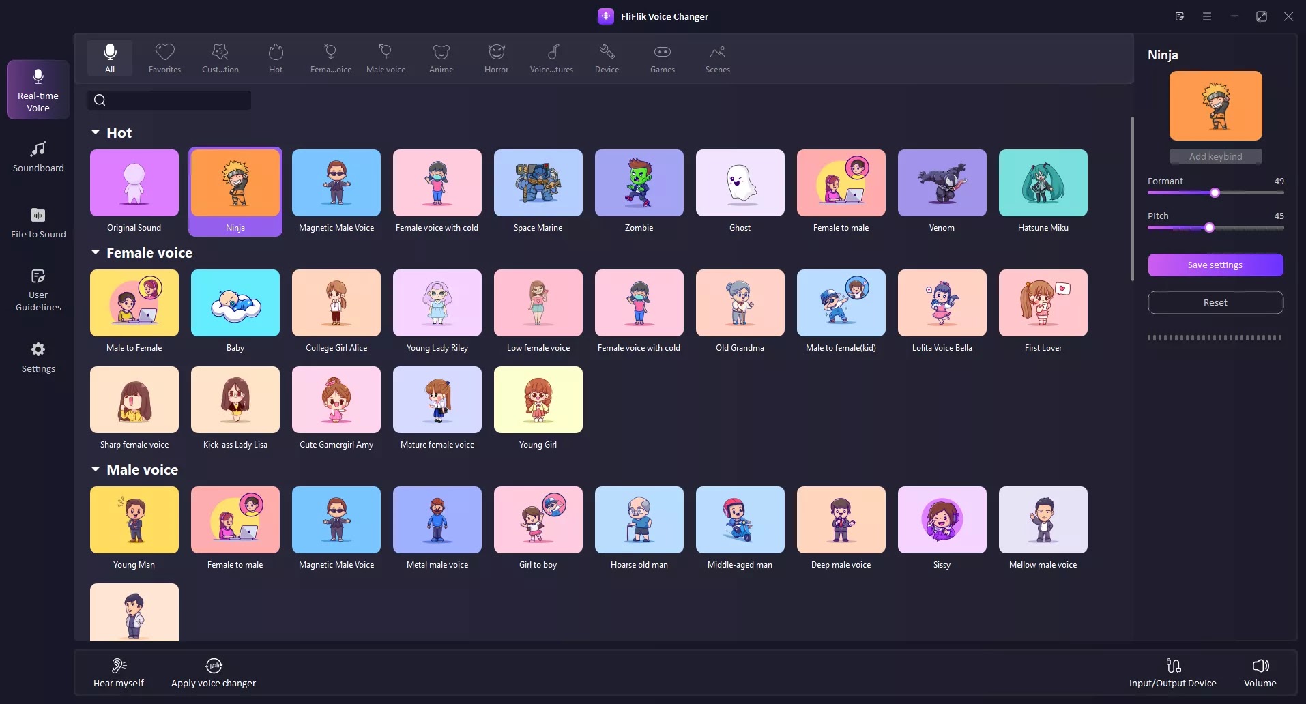Screen dimensions: 1306x704
Task: Open the Soundboard sidebar section
Action: [38, 156]
